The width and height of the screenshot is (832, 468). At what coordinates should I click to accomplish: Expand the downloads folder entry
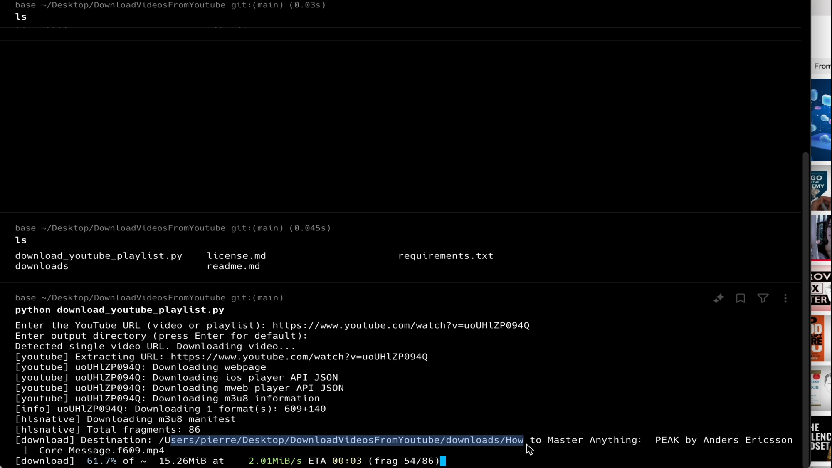pyautogui.click(x=41, y=266)
